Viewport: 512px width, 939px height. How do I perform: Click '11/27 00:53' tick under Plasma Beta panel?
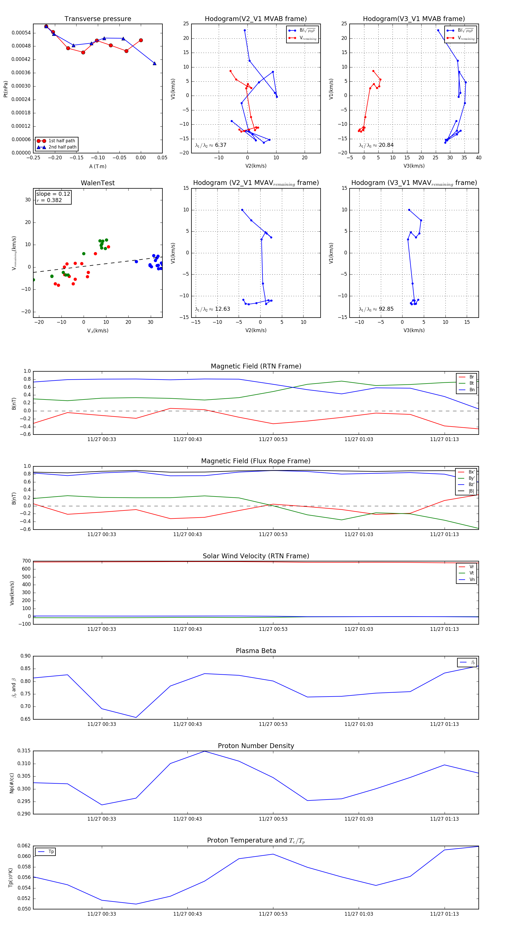tap(273, 724)
